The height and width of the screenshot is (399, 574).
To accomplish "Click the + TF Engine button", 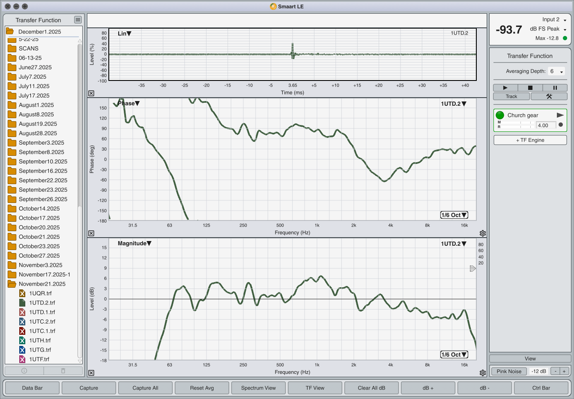I will pyautogui.click(x=530, y=140).
